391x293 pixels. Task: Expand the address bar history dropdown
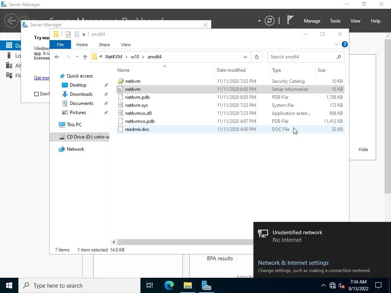pos(246,57)
